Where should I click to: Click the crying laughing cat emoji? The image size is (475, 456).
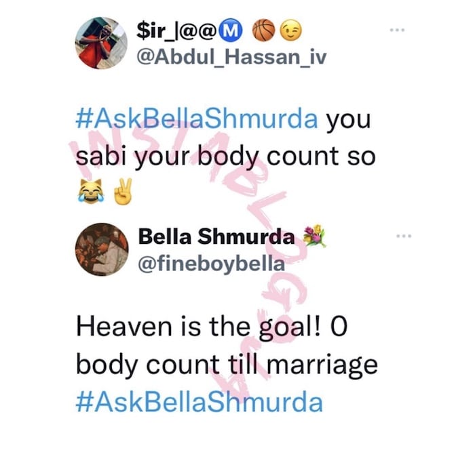pyautogui.click(x=90, y=191)
